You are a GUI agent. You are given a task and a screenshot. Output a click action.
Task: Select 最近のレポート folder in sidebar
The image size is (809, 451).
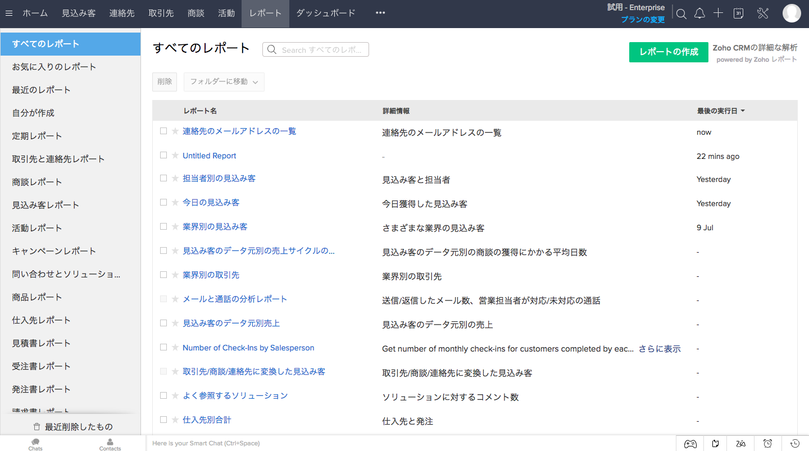pyautogui.click(x=70, y=90)
